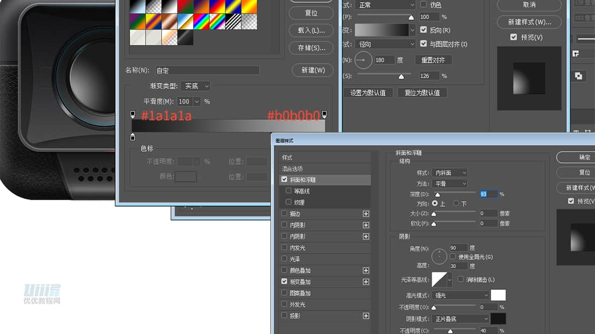Click the corner-shaped icon in right panel
595x334 pixels.
tap(576, 54)
